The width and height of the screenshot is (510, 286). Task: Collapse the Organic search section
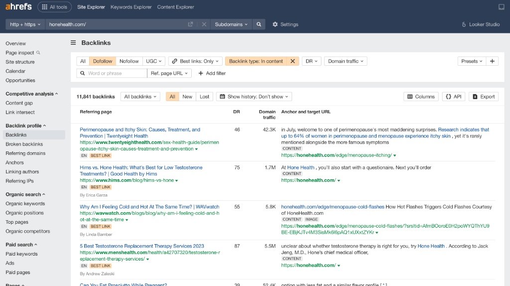[25, 194]
